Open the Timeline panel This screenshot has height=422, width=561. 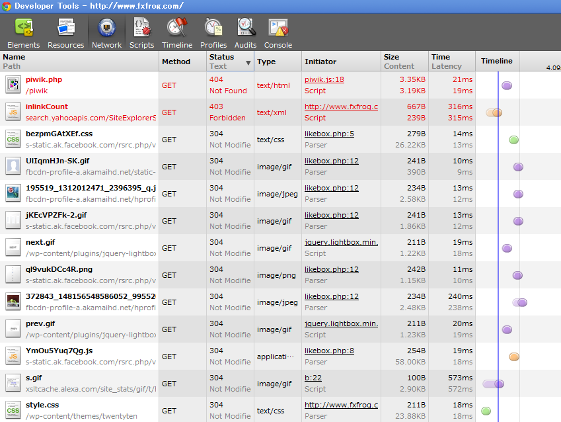(x=176, y=33)
